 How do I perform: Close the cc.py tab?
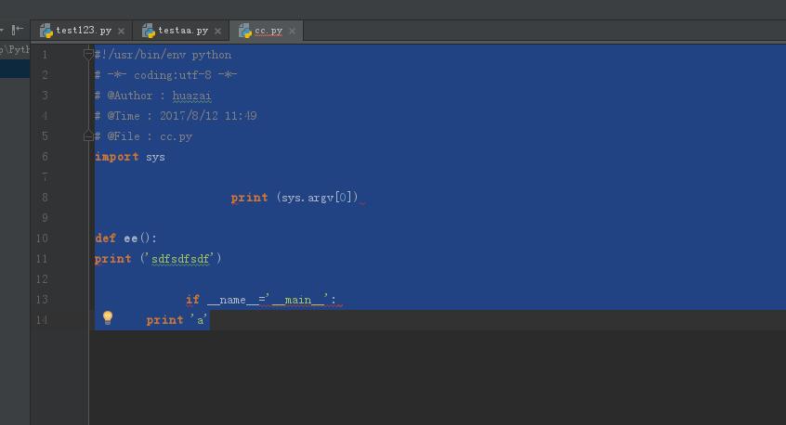pos(293,31)
